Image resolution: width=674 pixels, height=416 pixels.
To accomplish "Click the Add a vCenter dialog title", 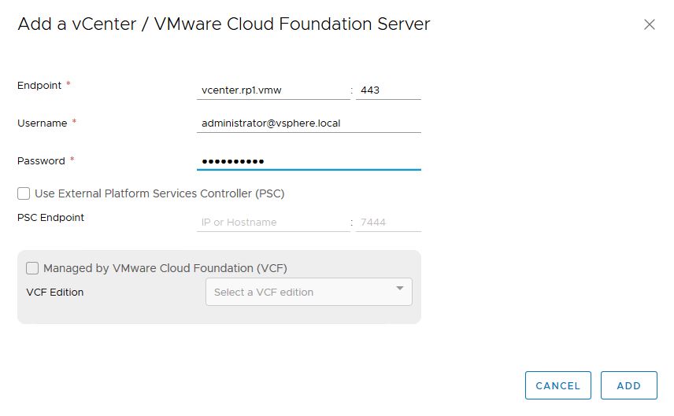I will (224, 24).
